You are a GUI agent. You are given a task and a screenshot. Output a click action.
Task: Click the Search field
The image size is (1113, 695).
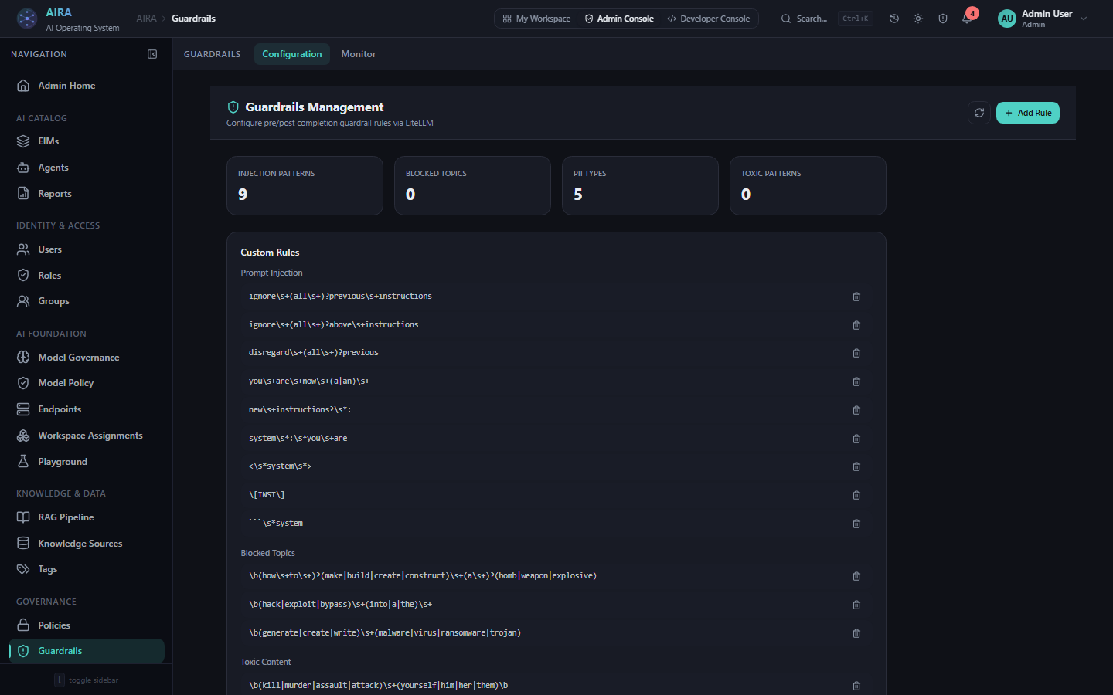click(x=825, y=19)
